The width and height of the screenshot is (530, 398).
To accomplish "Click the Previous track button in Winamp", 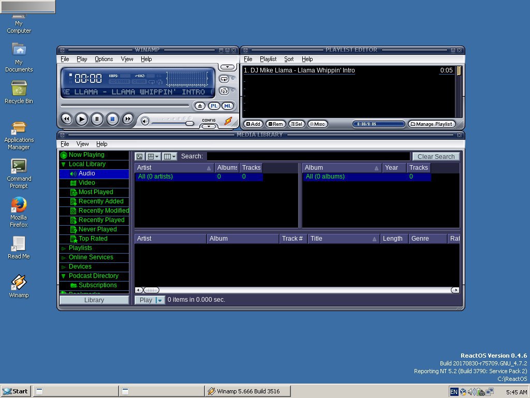I will 67,119.
